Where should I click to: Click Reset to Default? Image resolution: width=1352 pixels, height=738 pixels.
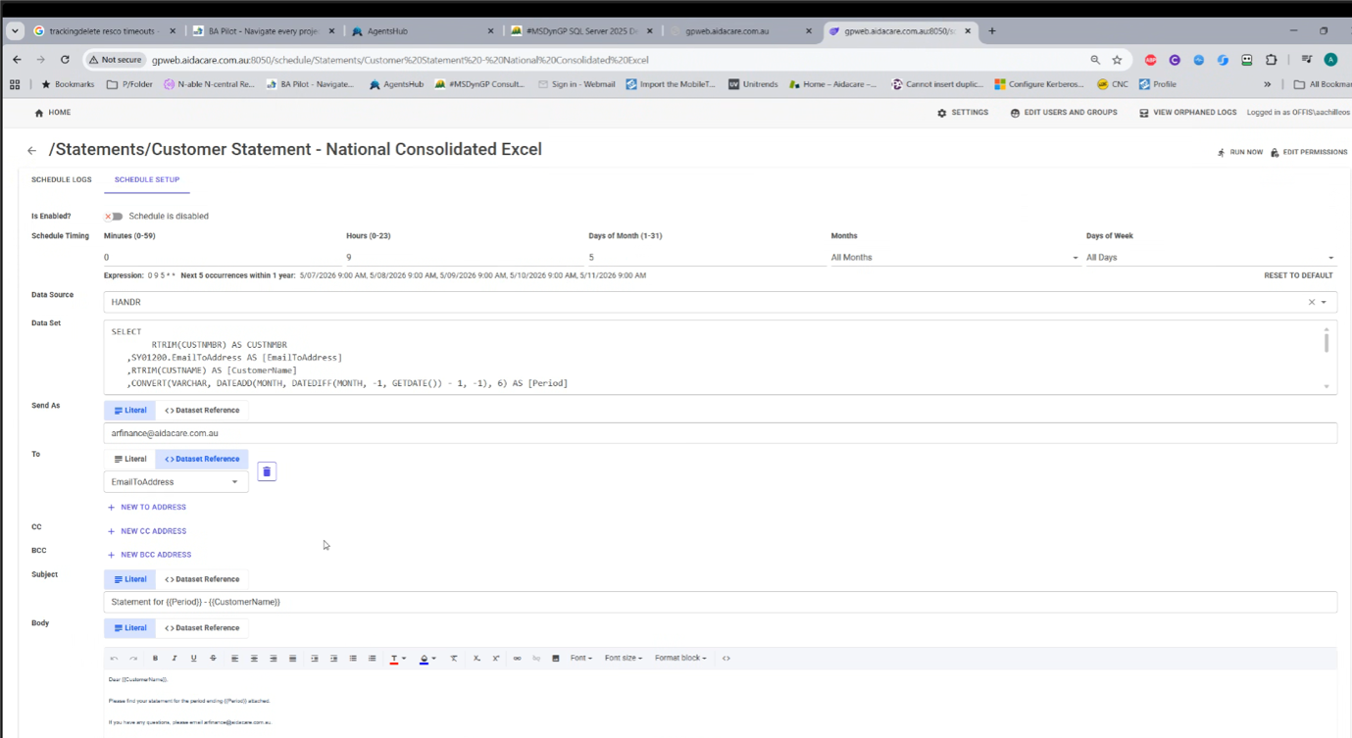tap(1298, 276)
